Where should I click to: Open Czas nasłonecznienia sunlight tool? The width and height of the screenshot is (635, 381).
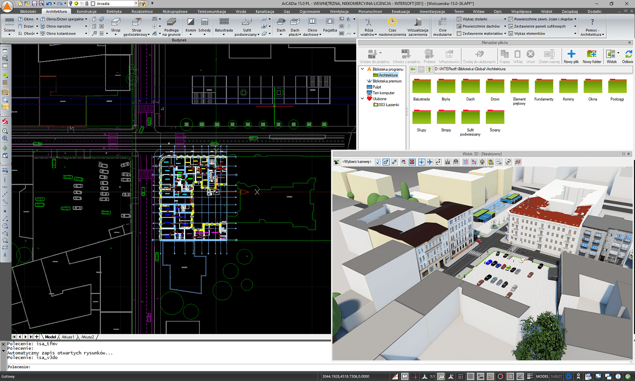tap(392, 26)
